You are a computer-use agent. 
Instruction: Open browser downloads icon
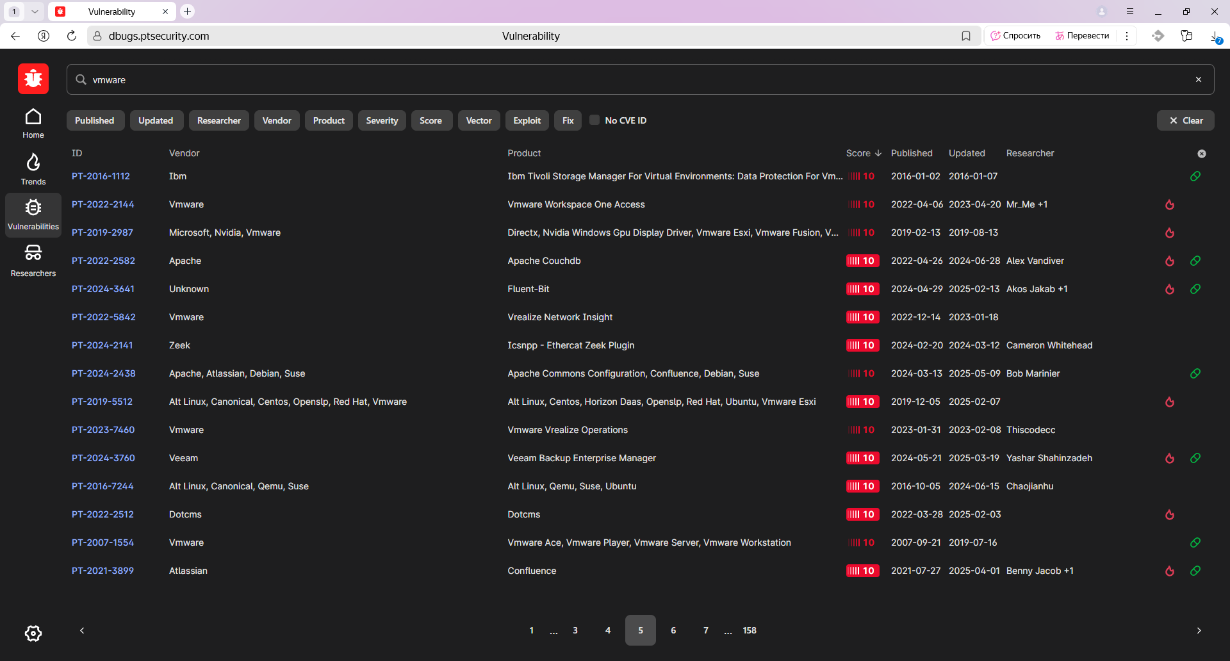1215,36
